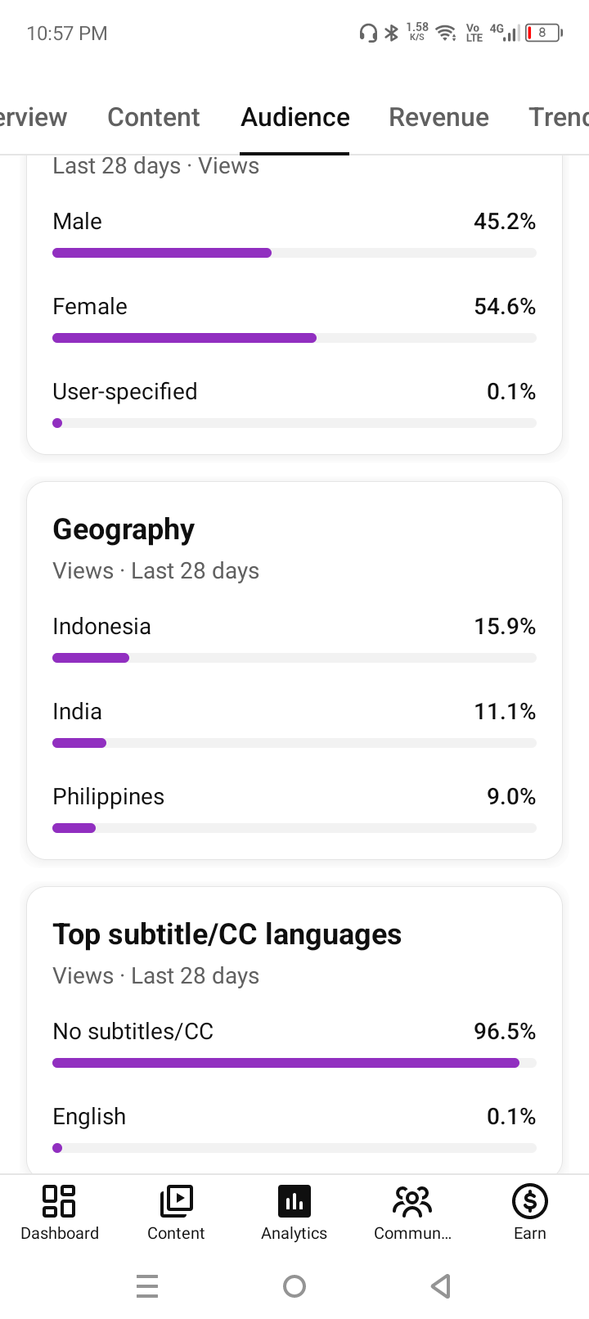Switch to the Revenue tab
The image size is (589, 1319).
[438, 117]
